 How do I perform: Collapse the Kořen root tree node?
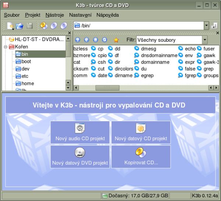[6, 47]
